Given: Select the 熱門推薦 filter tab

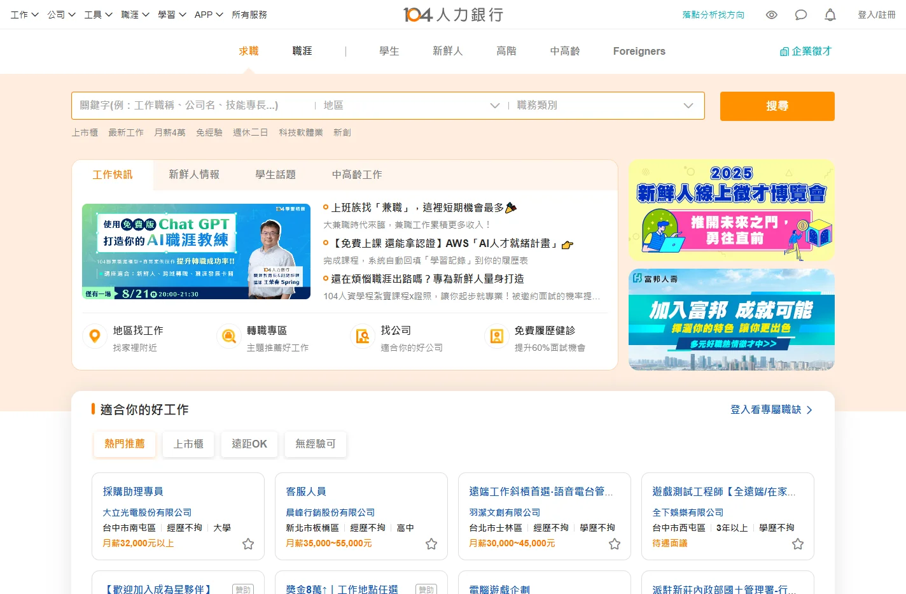Looking at the screenshot, I should tap(125, 444).
